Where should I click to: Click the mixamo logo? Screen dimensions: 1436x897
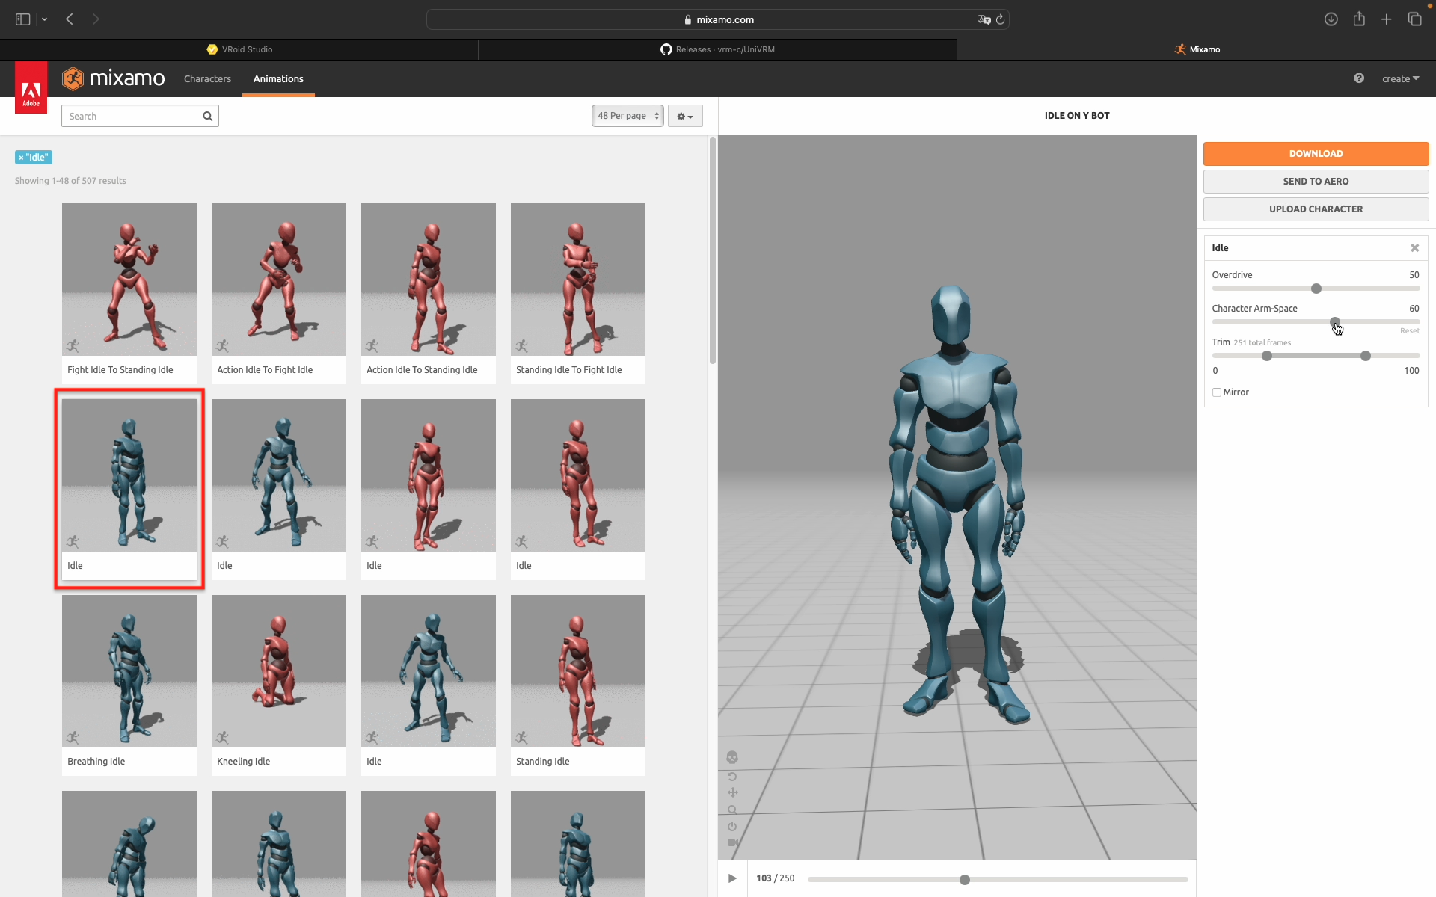coord(113,78)
